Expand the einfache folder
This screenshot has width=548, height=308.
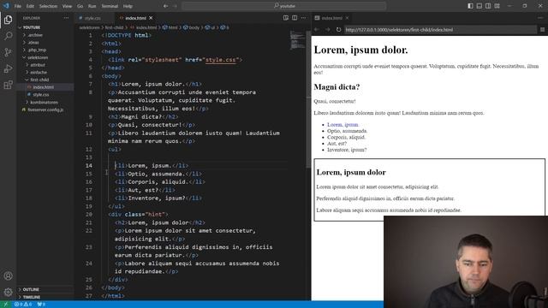[27, 72]
